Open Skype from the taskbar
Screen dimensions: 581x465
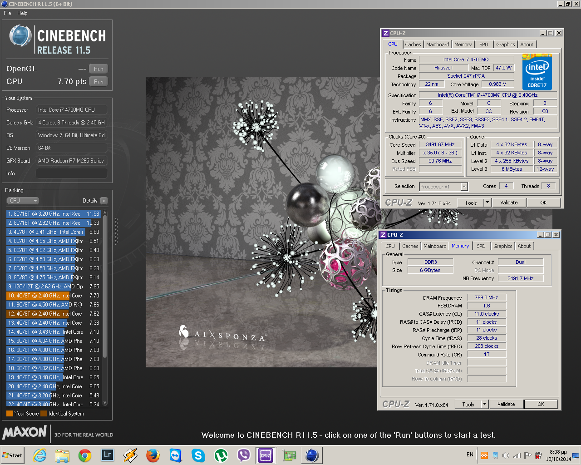[198, 455]
